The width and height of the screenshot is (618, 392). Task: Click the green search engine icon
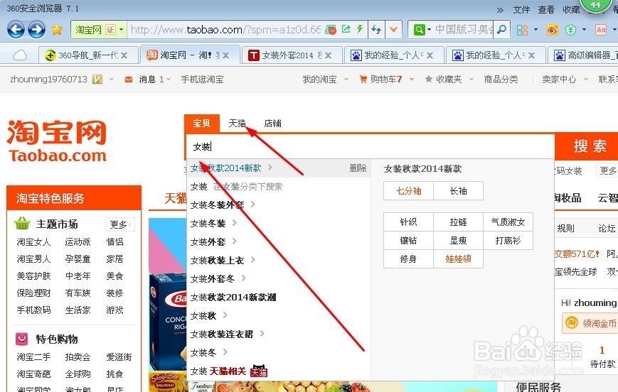(x=420, y=30)
